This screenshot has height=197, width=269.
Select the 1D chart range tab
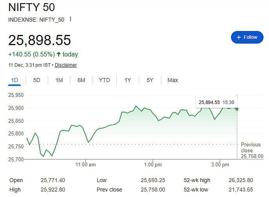pos(14,80)
